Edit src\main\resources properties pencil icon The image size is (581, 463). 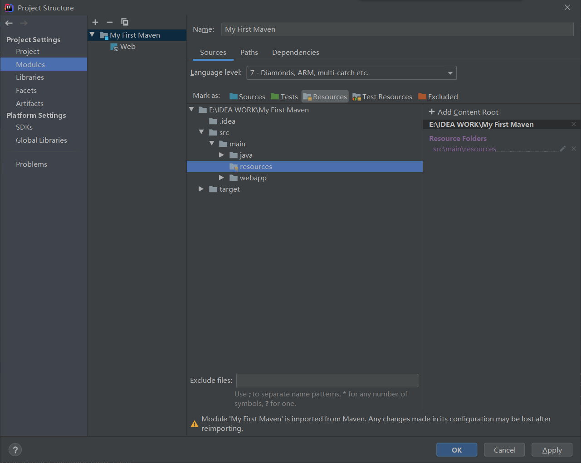pos(563,149)
